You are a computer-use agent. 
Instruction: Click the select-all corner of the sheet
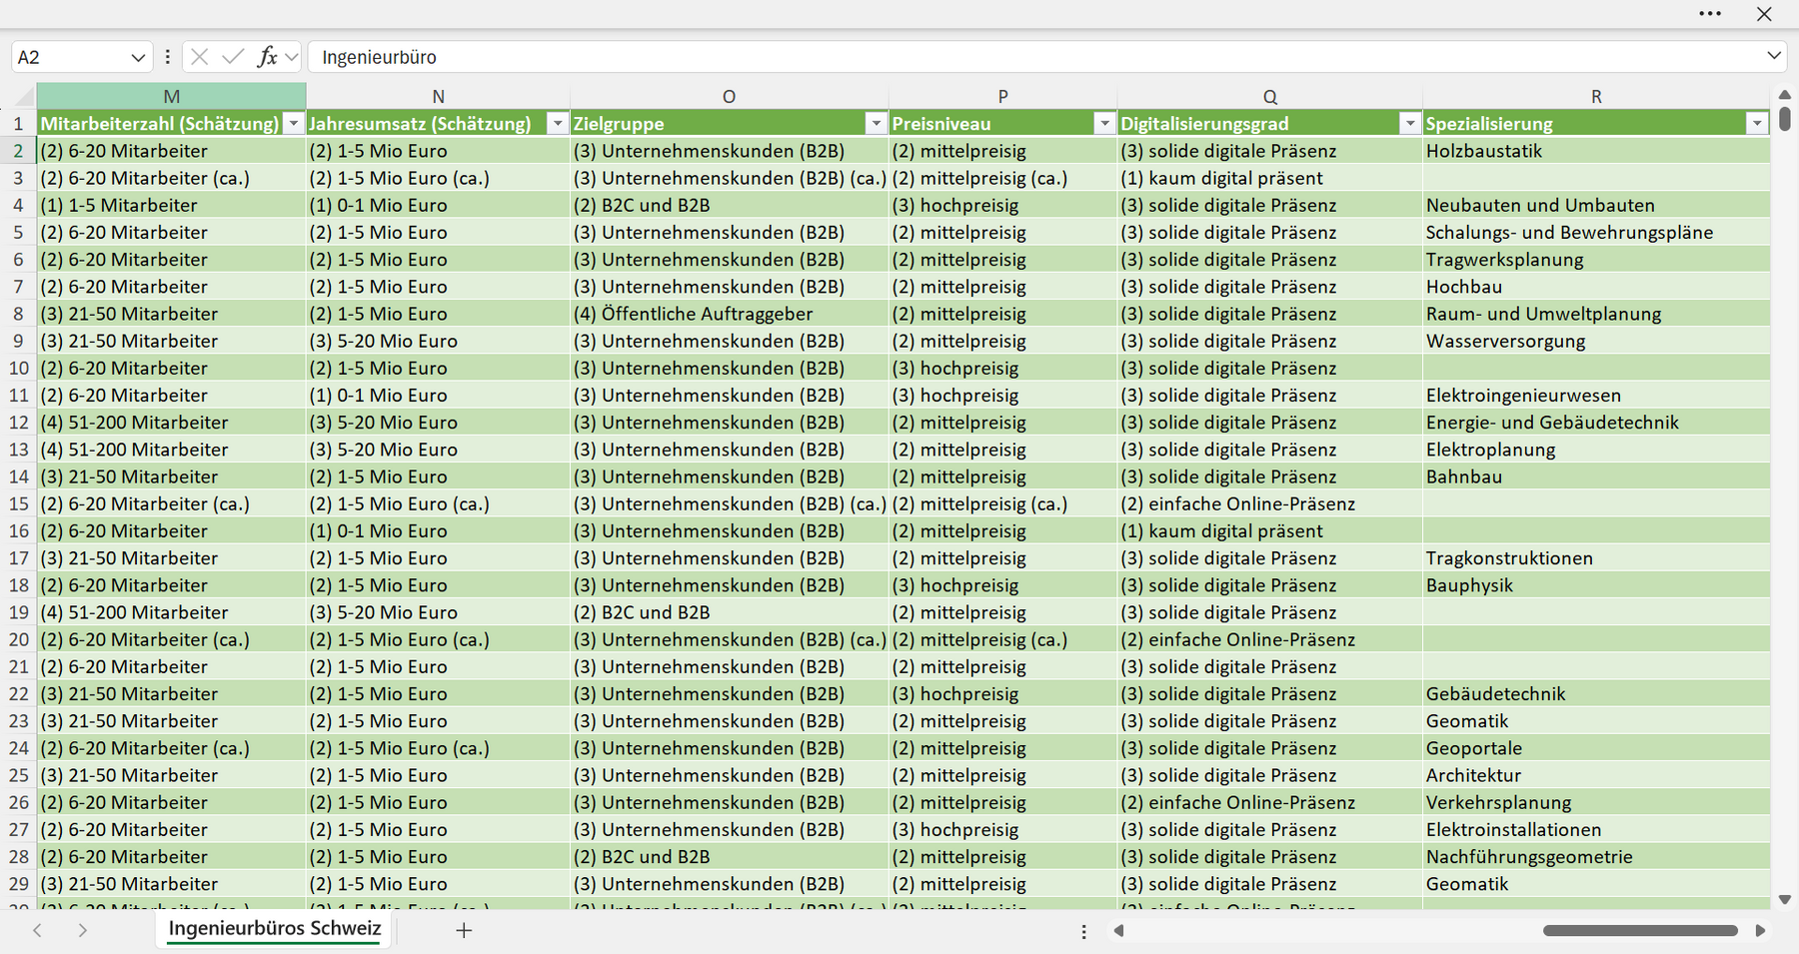[18, 97]
